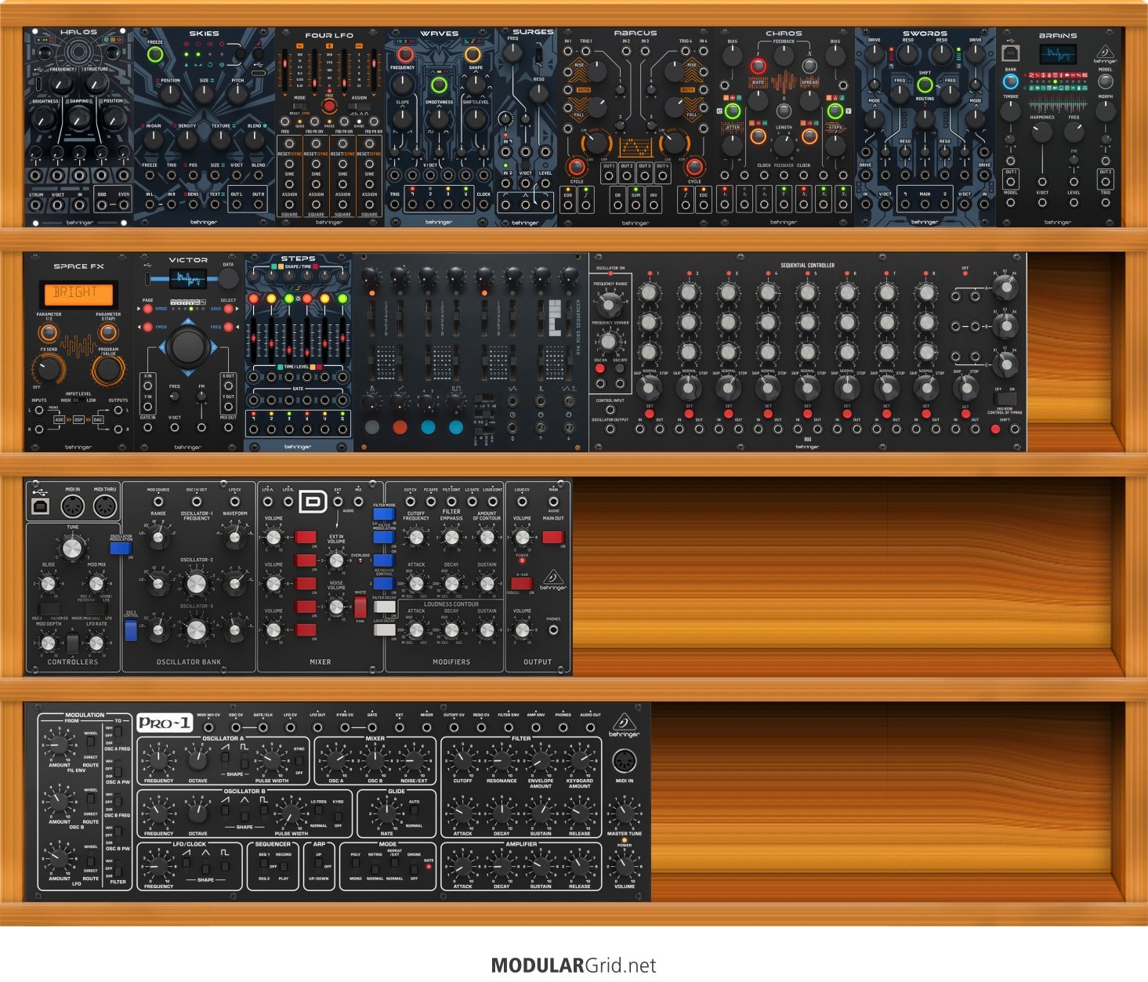Viewport: 1148px width, 982px height.
Task: Toggle the Arp Up switch on the Pro-1
Action: tap(319, 866)
